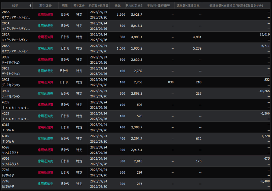Screen dimensions: 272x191
Task: Click the 手数料・諸経費等 column header
Action: click(159, 5)
